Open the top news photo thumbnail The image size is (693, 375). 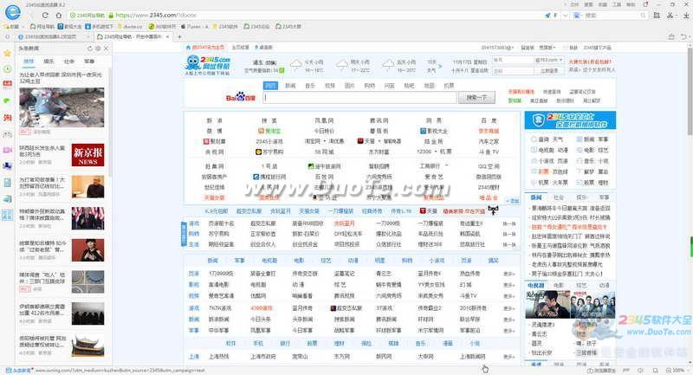[62, 107]
